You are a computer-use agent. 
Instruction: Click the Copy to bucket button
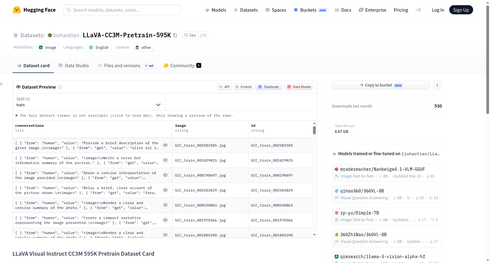click(x=381, y=85)
